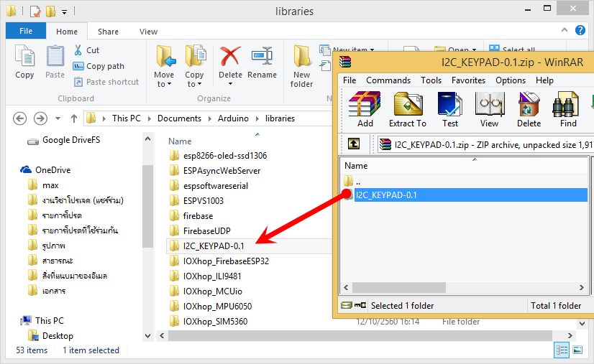This screenshot has width=594, height=364.
Task: Click Paste in the Explorer ribbon
Action: [55, 62]
